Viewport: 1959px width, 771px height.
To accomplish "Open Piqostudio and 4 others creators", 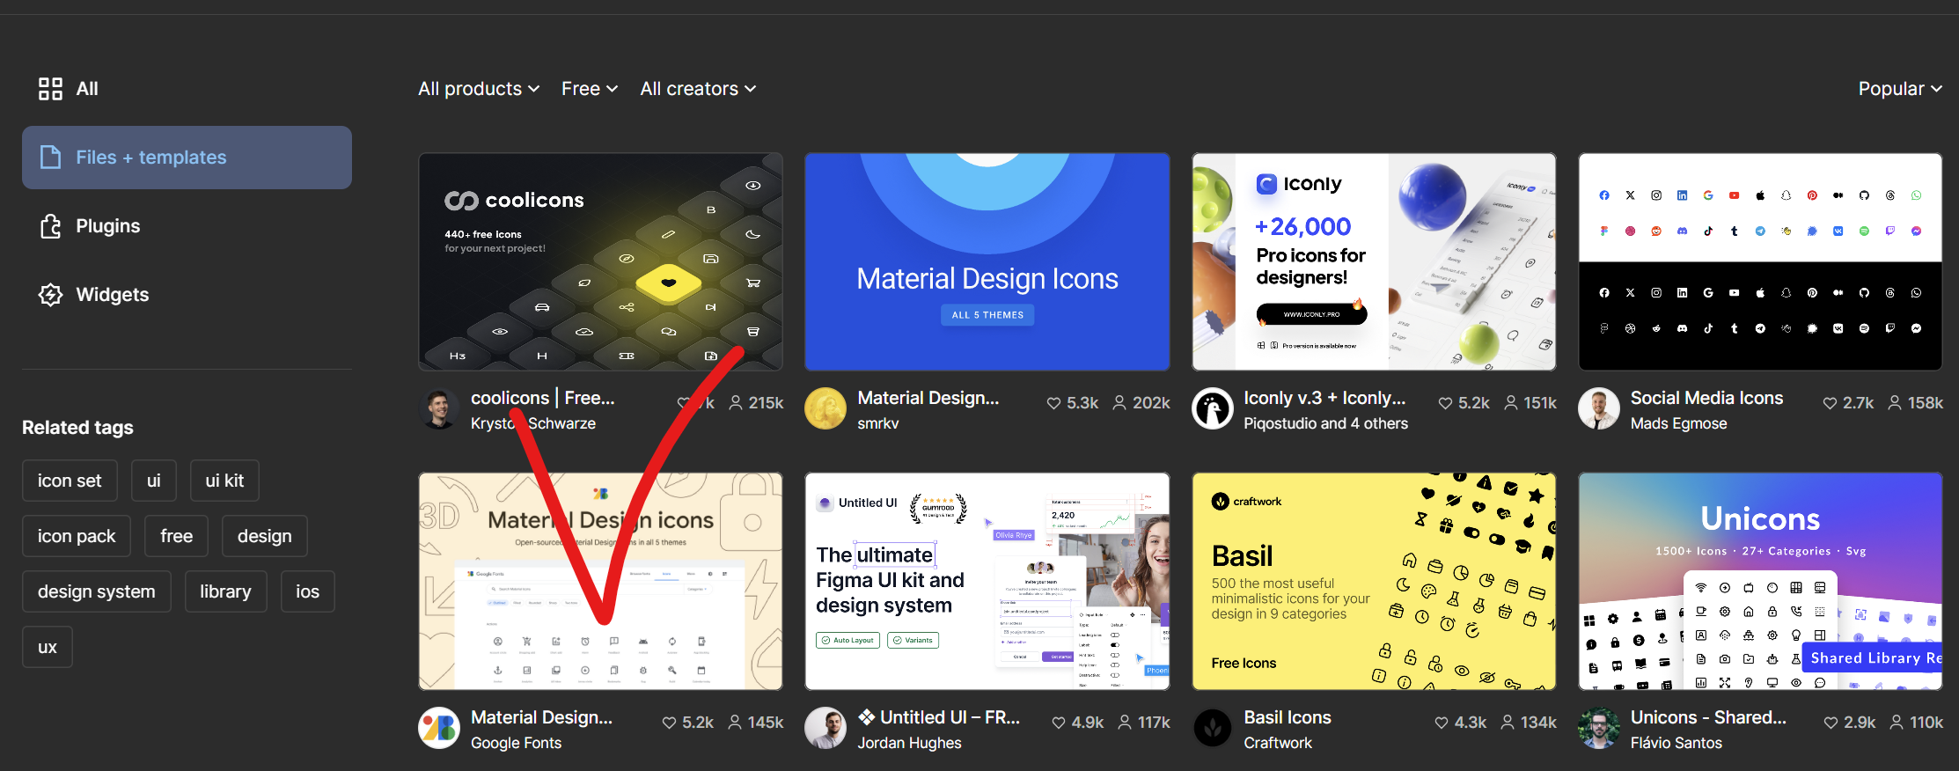I will tap(1325, 423).
